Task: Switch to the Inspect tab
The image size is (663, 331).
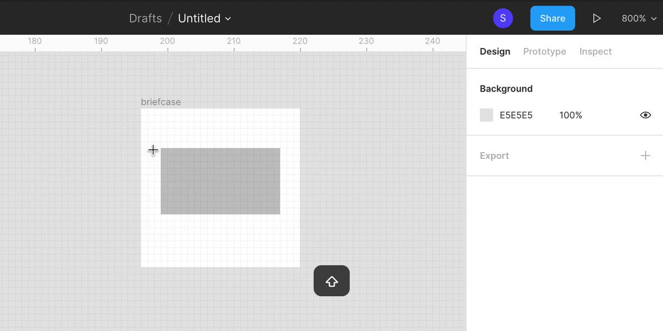Action: coord(595,51)
